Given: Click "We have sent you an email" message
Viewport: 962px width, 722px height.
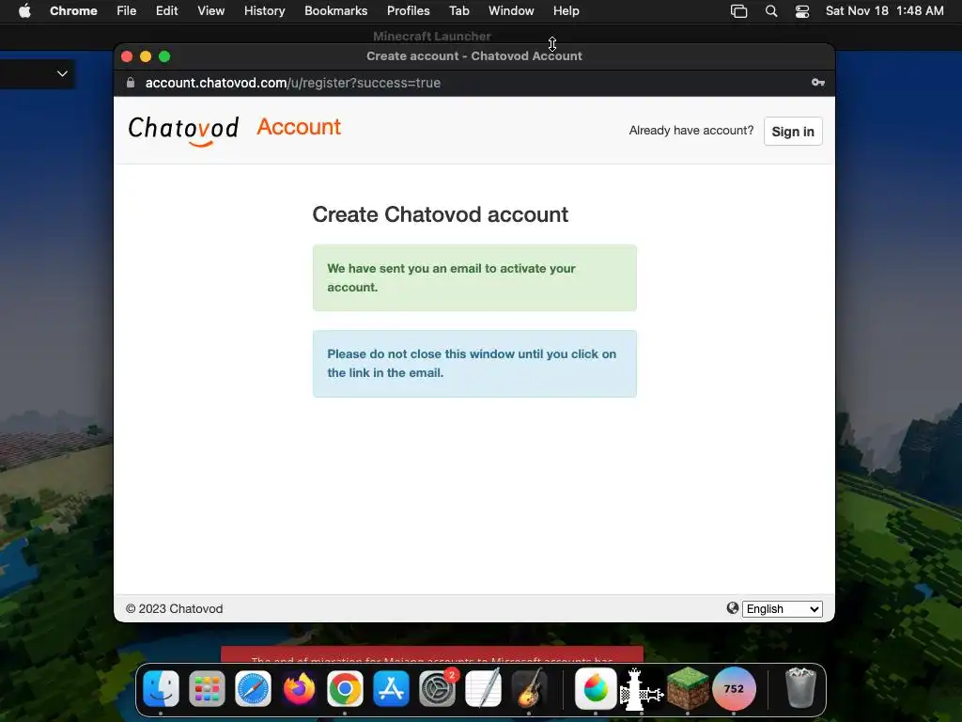Looking at the screenshot, I should pyautogui.click(x=474, y=277).
